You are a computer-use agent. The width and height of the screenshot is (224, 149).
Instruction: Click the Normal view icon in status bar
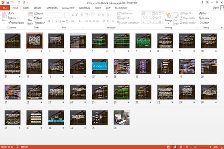[x=169, y=147]
